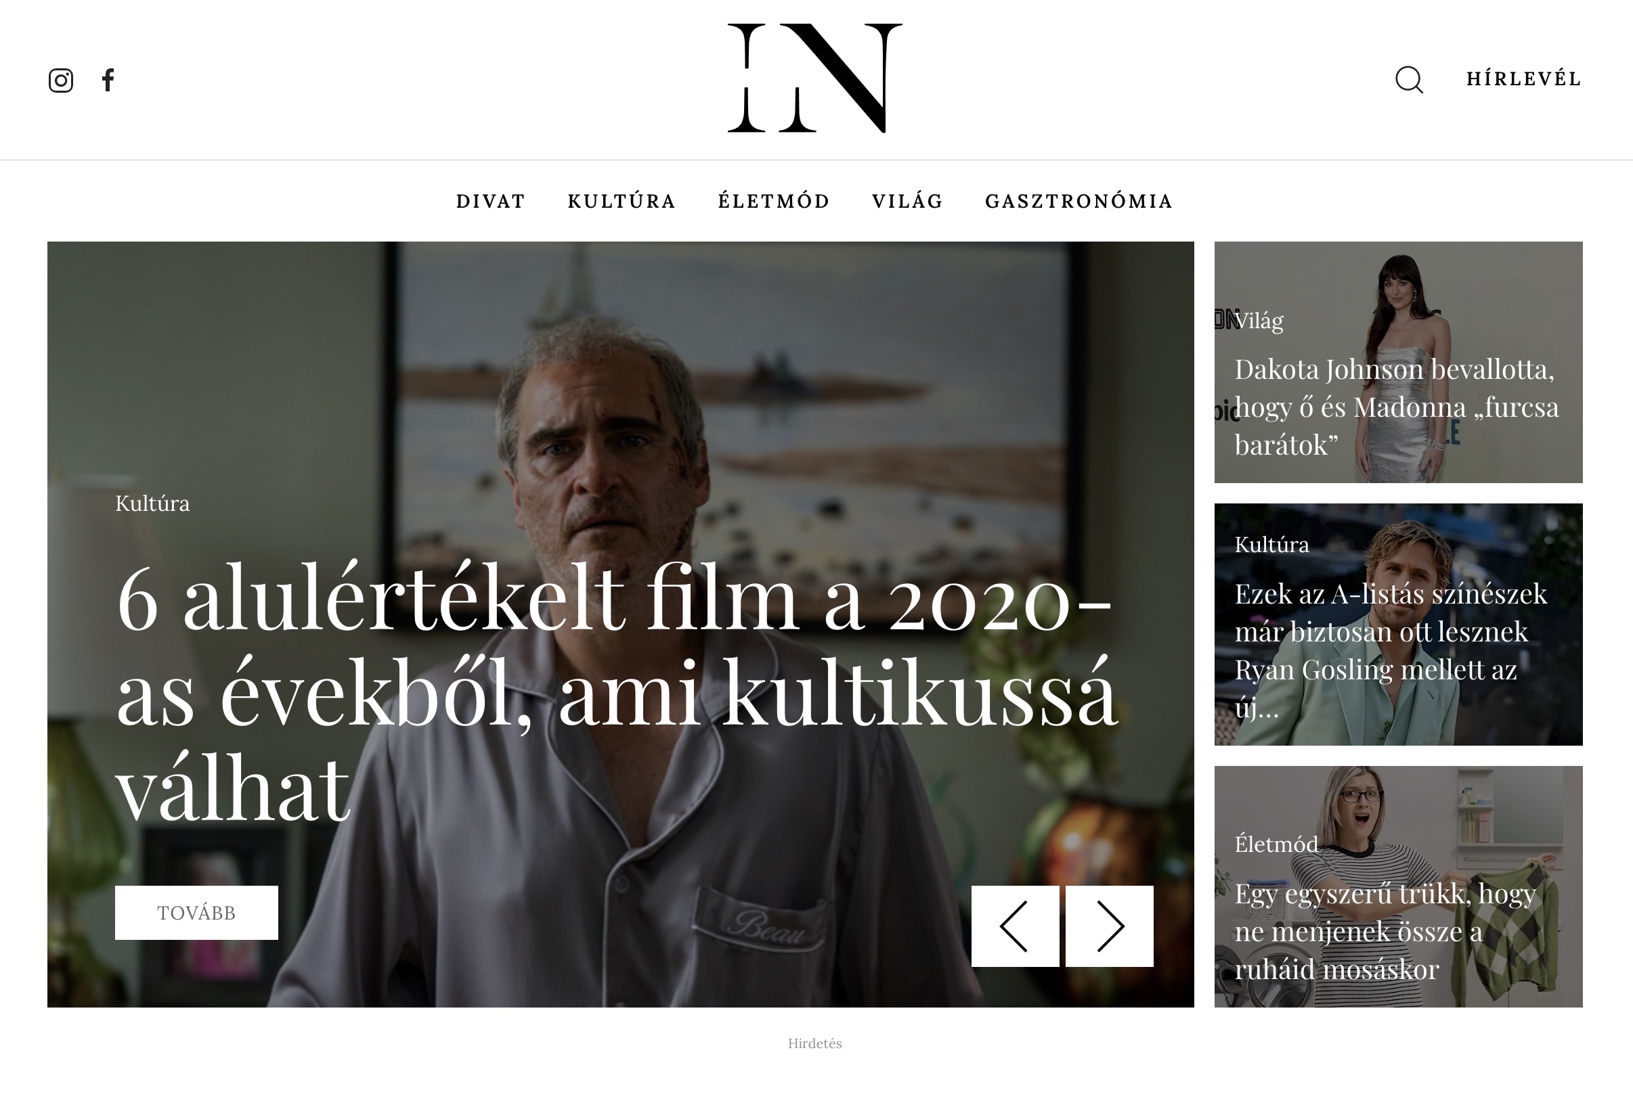Open the laundry trick Életmód article
The width and height of the screenshot is (1633, 1107).
pos(1385,931)
